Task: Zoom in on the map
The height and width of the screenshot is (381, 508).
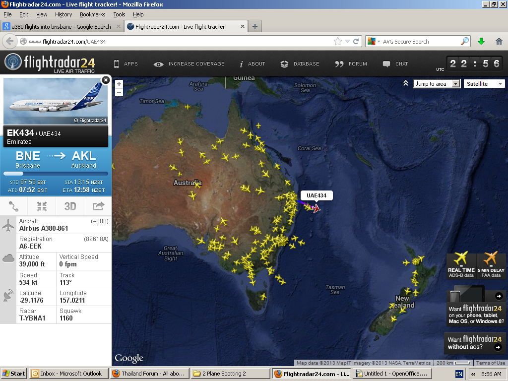Action: pyautogui.click(x=119, y=84)
